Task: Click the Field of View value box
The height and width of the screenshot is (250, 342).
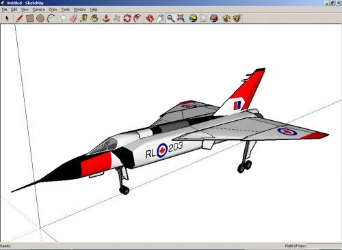Action: point(324,246)
